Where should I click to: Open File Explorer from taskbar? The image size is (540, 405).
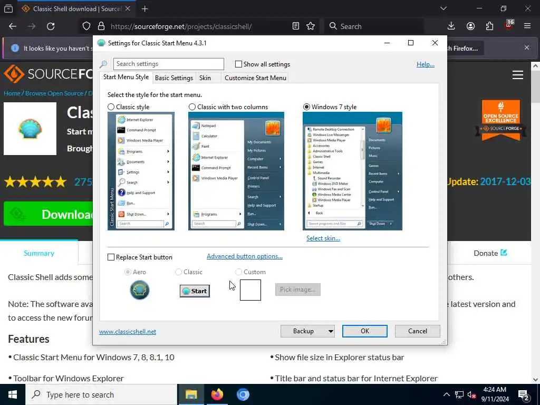coord(191,394)
